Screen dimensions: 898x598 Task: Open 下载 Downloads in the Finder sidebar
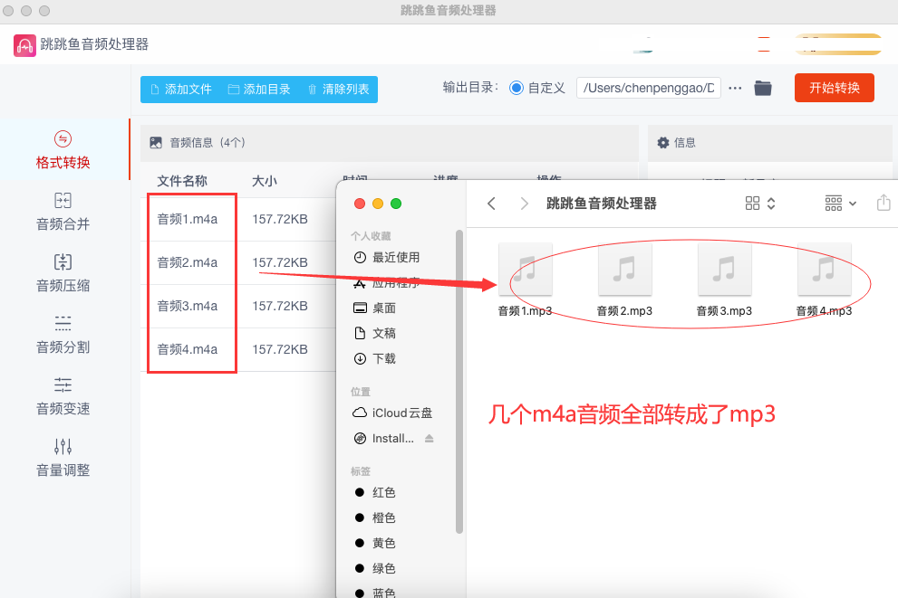[383, 358]
